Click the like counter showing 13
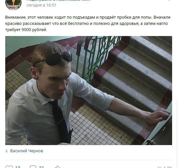This screenshot has width=178, height=168. click(18, 167)
